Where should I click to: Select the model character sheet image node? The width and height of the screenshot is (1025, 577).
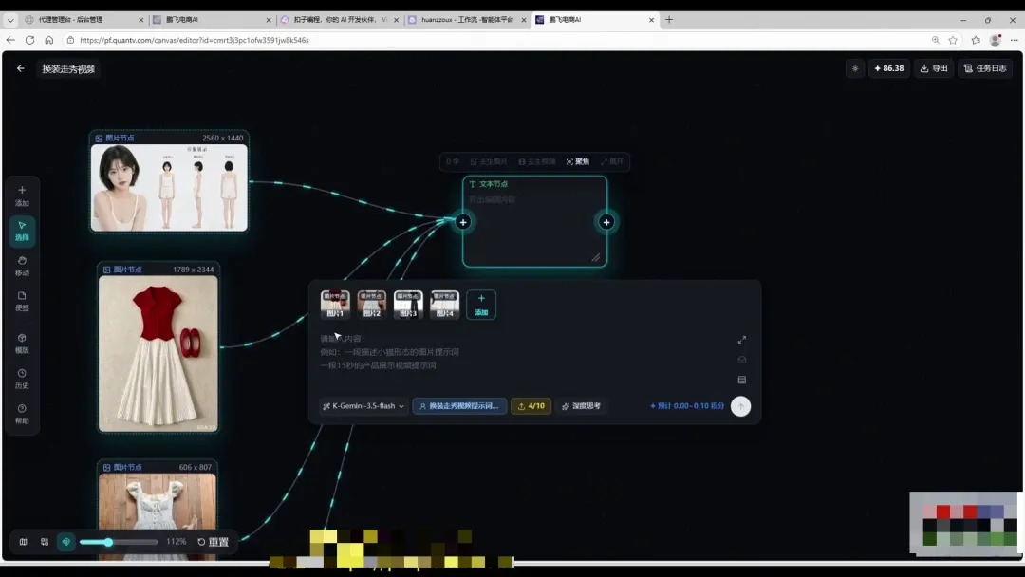[x=169, y=188]
